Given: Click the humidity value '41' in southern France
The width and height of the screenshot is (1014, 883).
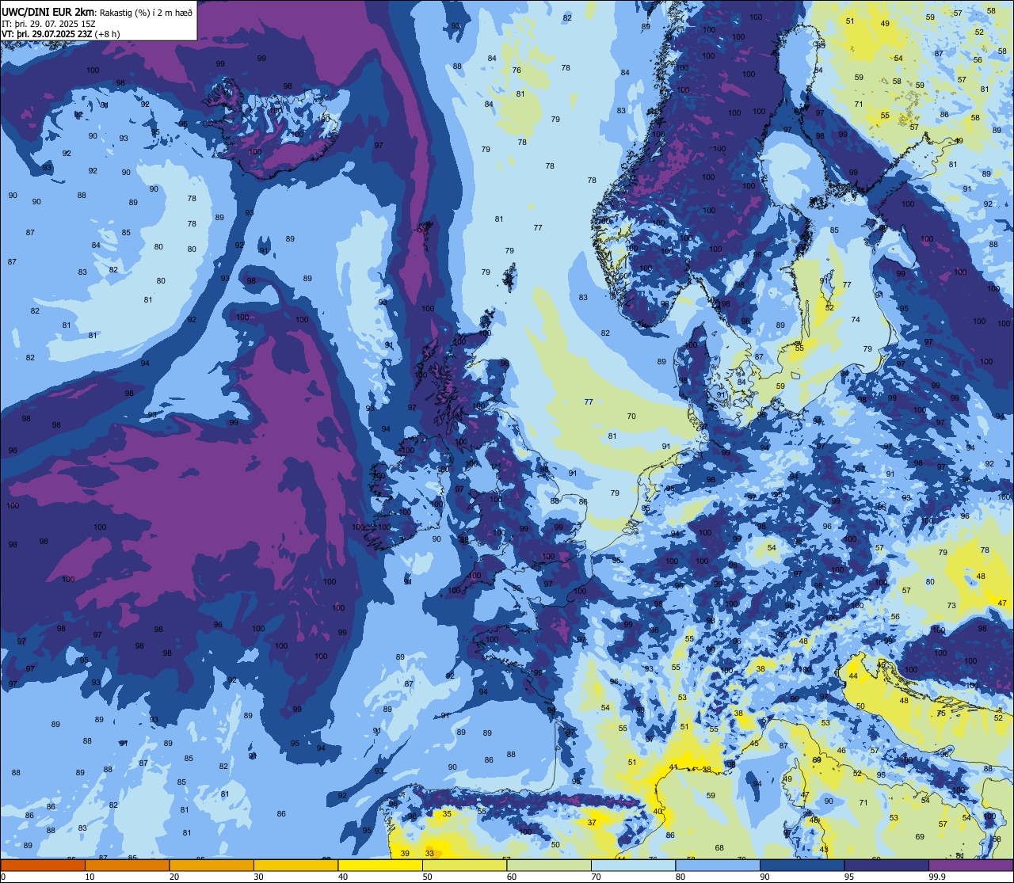Looking at the screenshot, I should (673, 767).
